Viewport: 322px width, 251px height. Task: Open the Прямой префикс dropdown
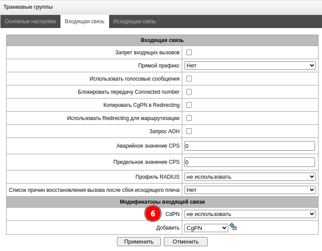point(250,65)
